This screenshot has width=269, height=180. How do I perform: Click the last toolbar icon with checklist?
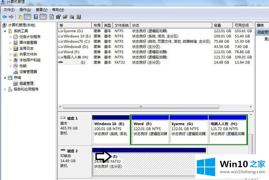pyautogui.click(x=79, y=17)
